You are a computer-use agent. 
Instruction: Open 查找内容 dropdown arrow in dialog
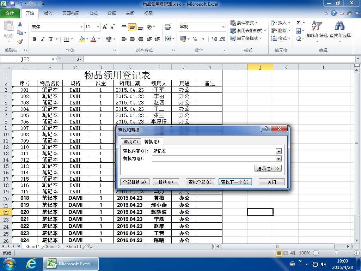pos(279,151)
